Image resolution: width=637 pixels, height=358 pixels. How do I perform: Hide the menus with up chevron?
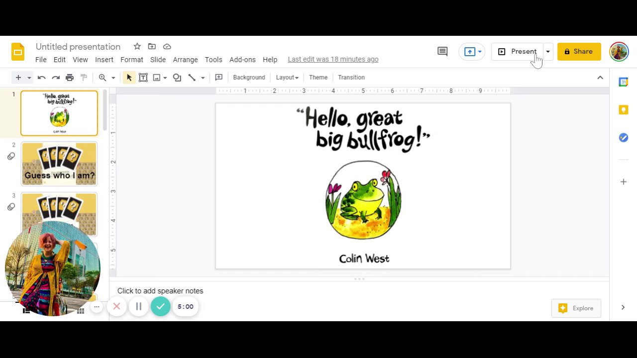tap(600, 77)
